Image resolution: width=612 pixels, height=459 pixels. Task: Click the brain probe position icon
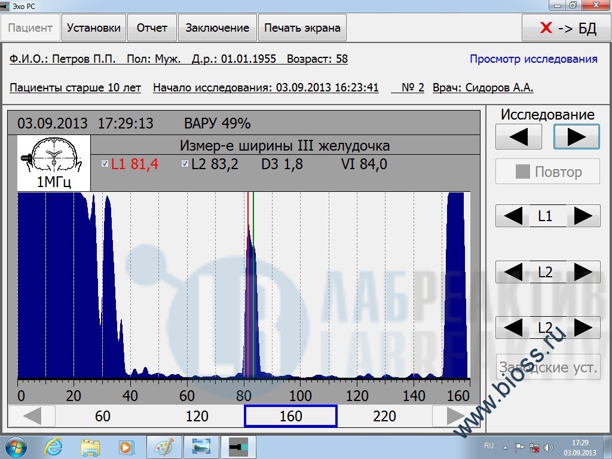coord(54,157)
